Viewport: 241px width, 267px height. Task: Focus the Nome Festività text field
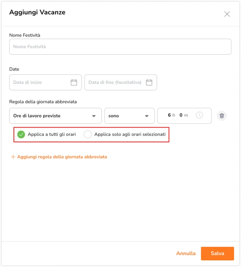click(120, 47)
